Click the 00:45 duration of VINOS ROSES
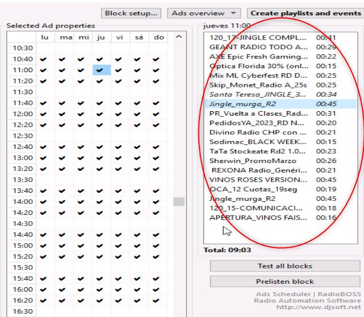The width and height of the screenshot is (364, 317). (x=326, y=179)
